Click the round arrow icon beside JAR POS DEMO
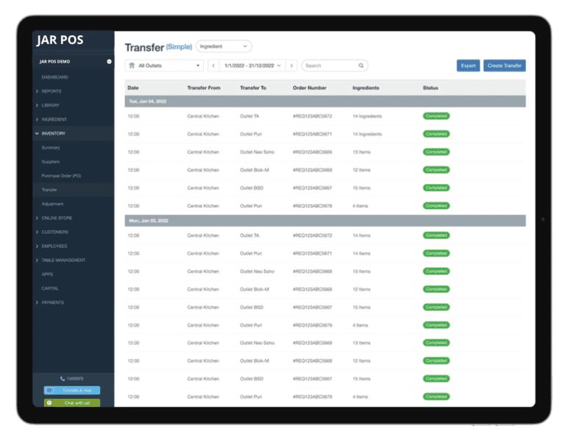 tap(109, 62)
